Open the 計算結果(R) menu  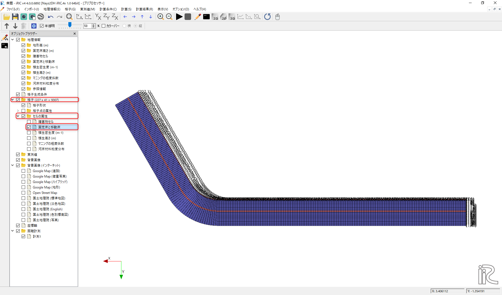coord(144,9)
